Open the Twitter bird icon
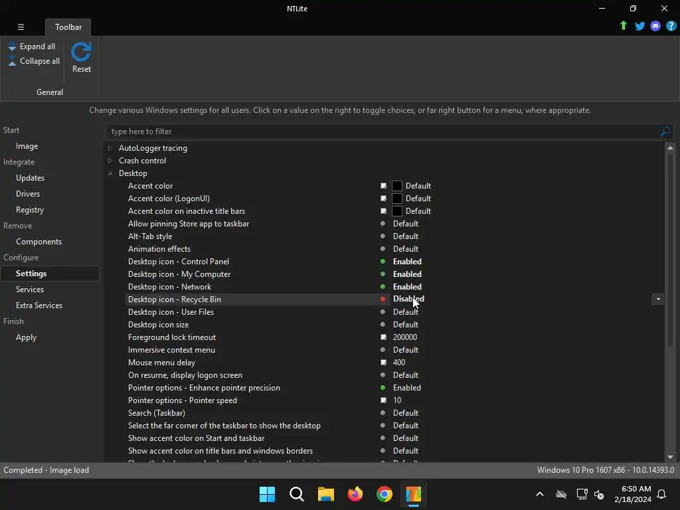 click(x=639, y=27)
